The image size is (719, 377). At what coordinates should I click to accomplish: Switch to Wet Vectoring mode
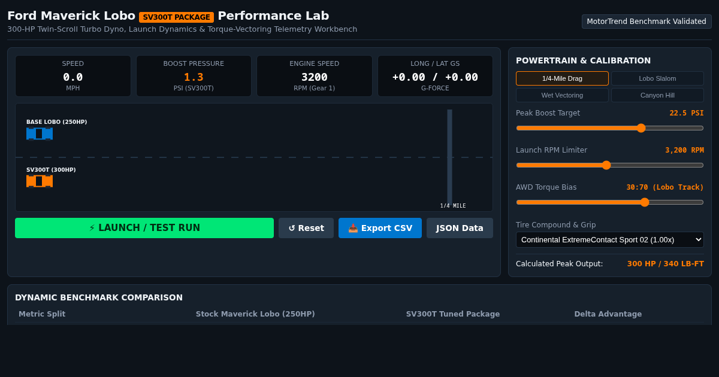tap(562, 95)
